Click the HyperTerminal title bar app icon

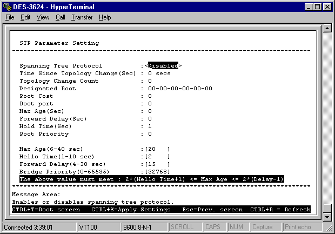pyautogui.click(x=6, y=7)
